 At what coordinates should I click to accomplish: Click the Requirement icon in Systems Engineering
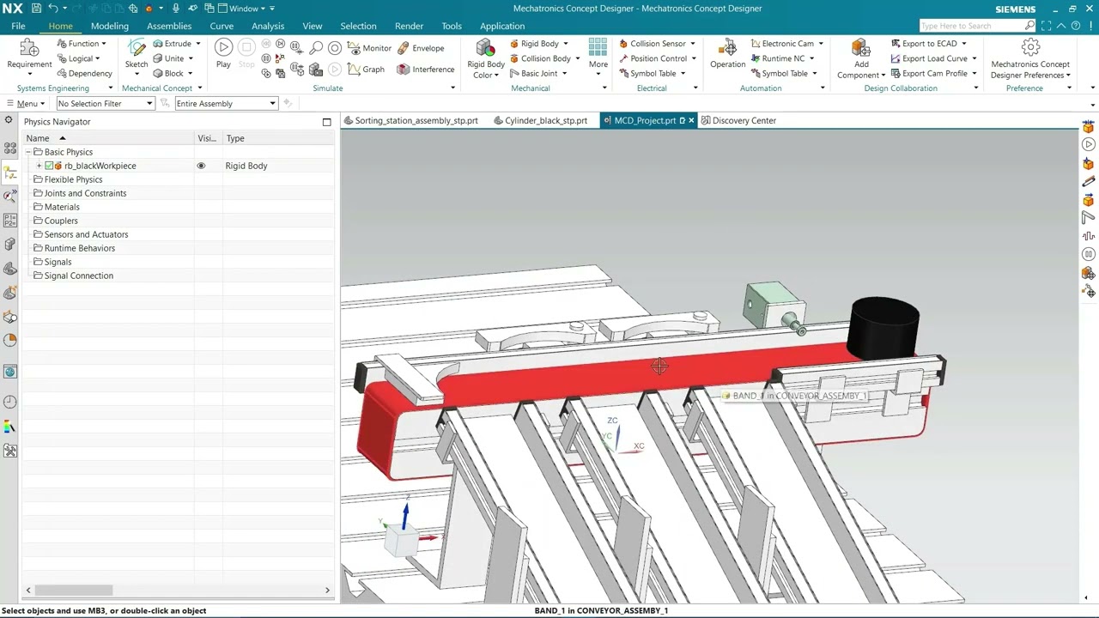(29, 48)
